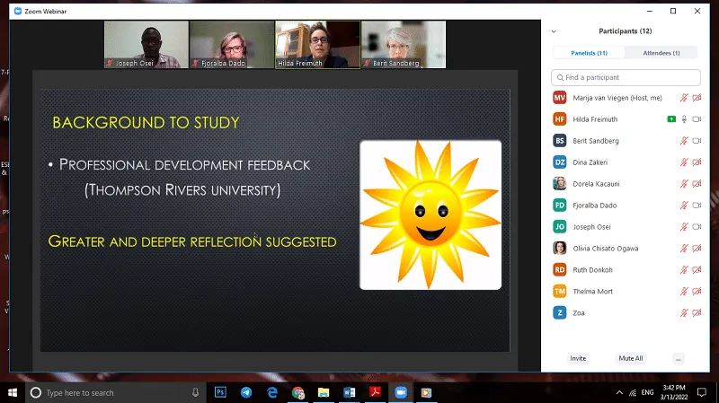Open Photoshop from the taskbar
This screenshot has height=403, width=719.
tap(220, 392)
